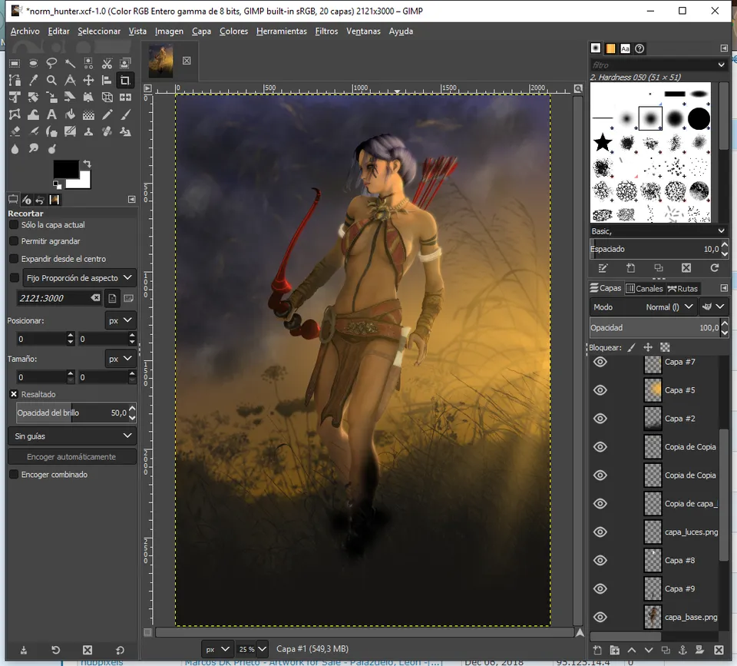
Task: Pick the Pencil tool
Action: click(107, 114)
